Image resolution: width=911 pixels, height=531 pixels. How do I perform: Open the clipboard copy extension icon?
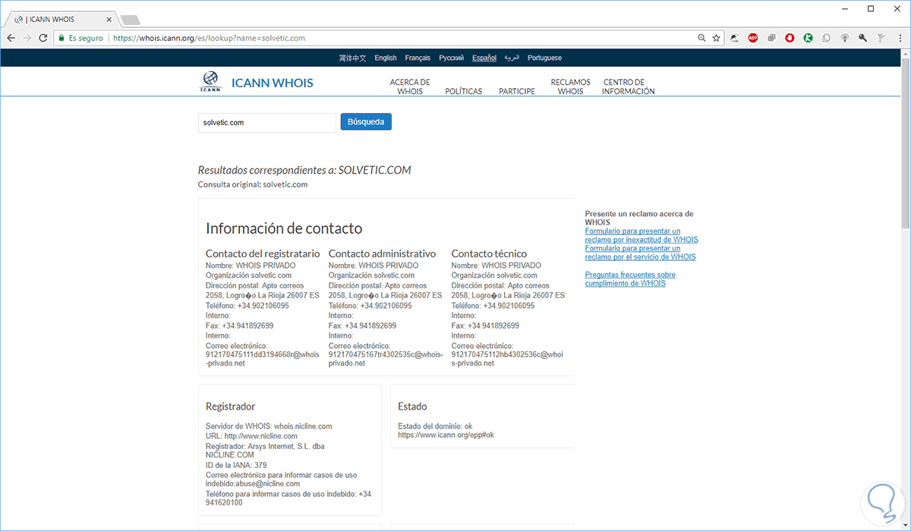(x=826, y=38)
